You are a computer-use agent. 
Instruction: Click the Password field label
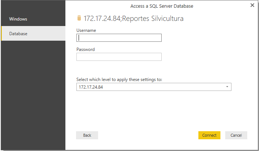86,49
